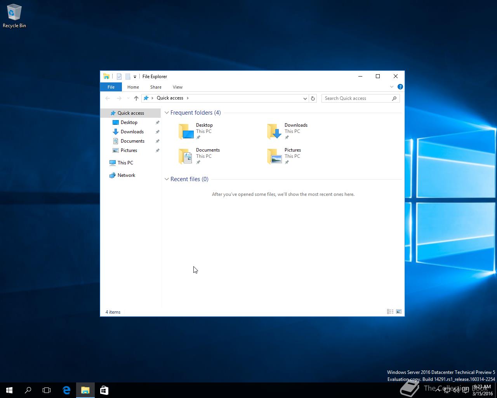
Task: Click the Properties icon in quick access toolbar
Action: coord(119,77)
